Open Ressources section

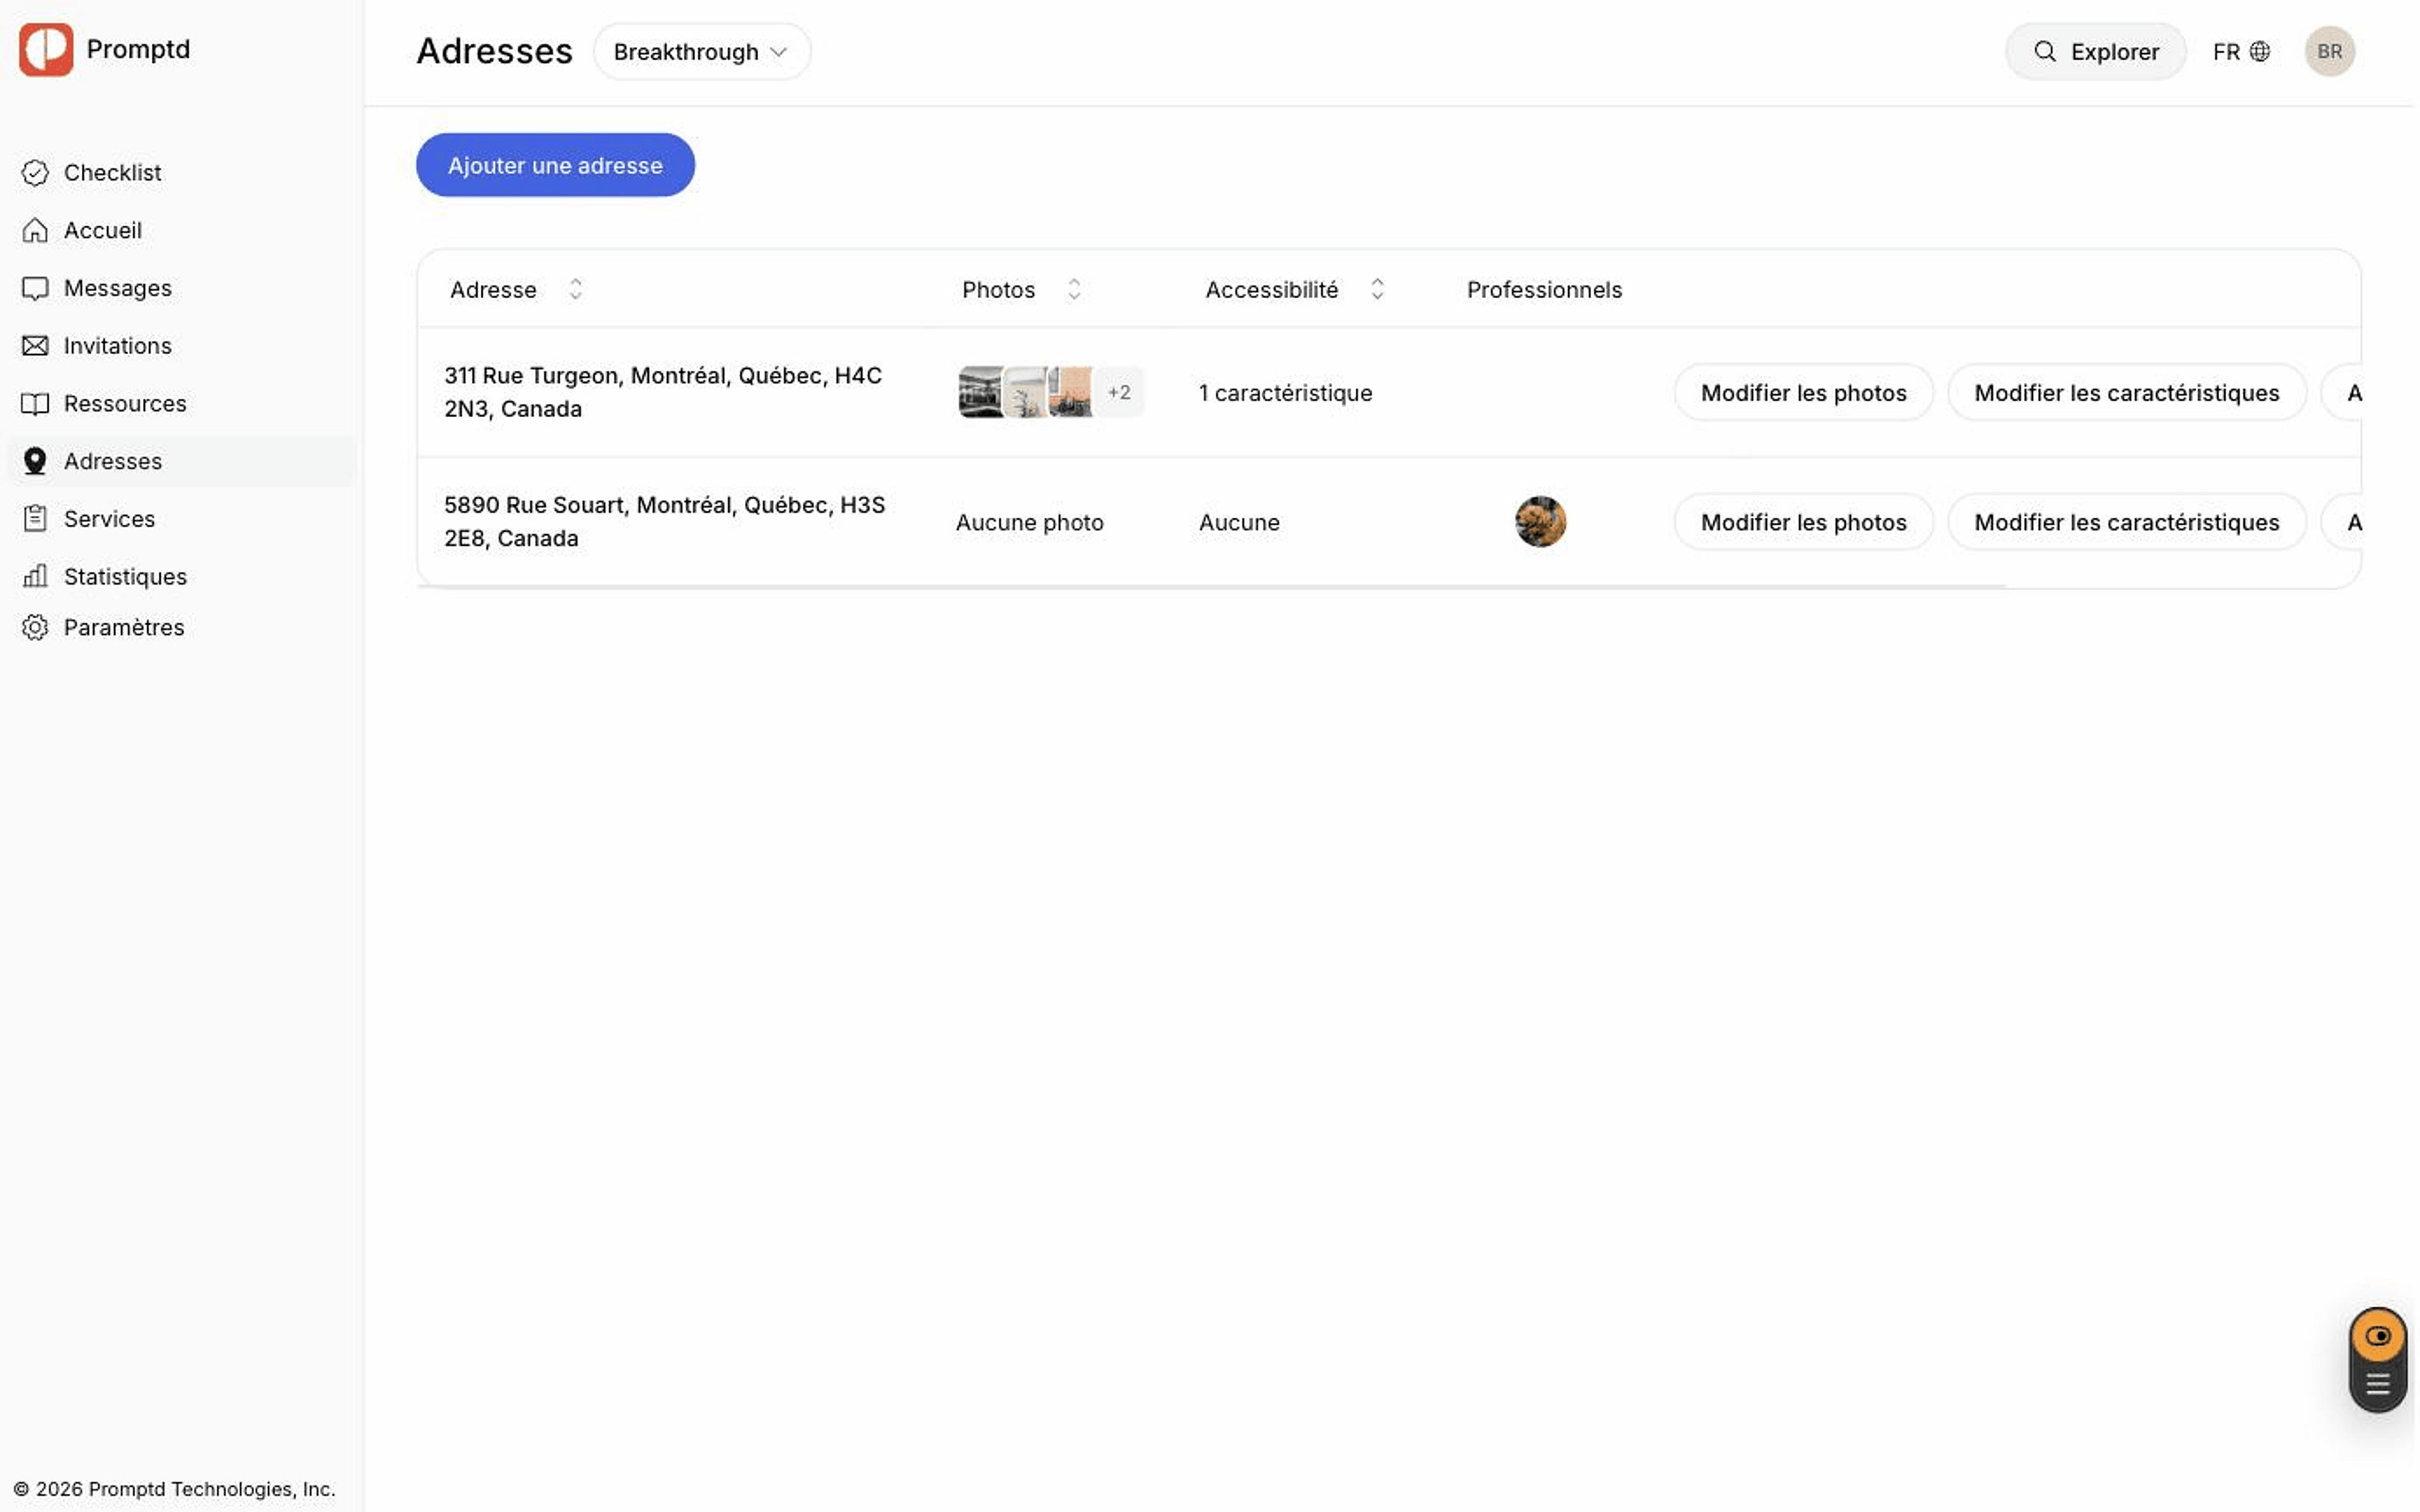(x=182, y=404)
